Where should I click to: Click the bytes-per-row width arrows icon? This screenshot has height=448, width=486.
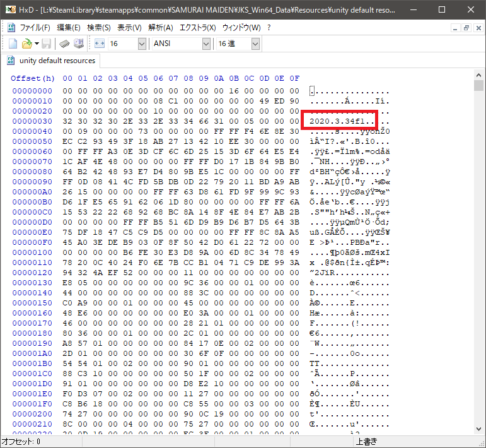coord(100,44)
